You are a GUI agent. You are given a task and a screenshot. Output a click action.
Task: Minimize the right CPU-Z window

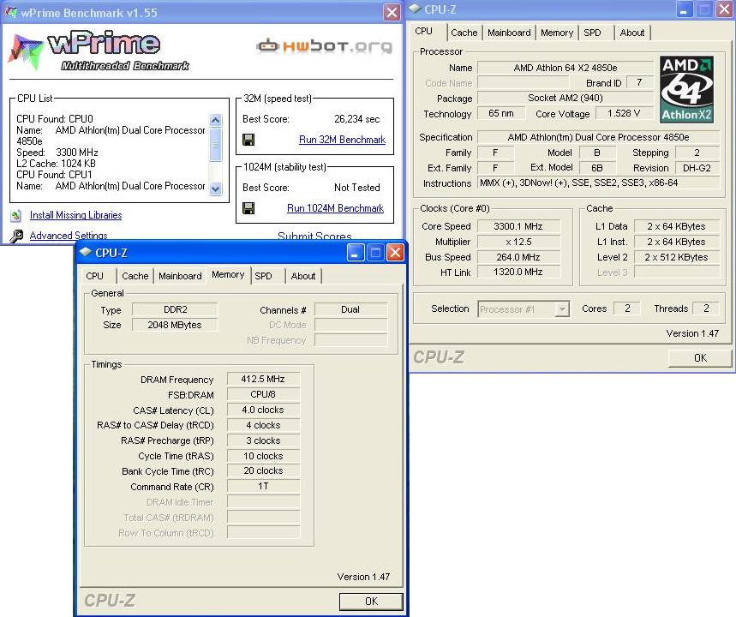pyautogui.click(x=684, y=9)
